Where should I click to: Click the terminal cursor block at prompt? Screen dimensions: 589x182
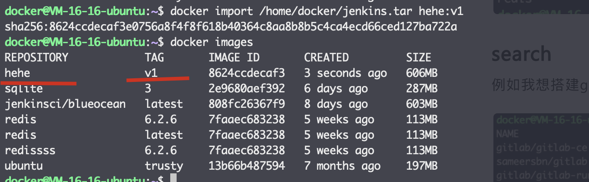(x=173, y=178)
